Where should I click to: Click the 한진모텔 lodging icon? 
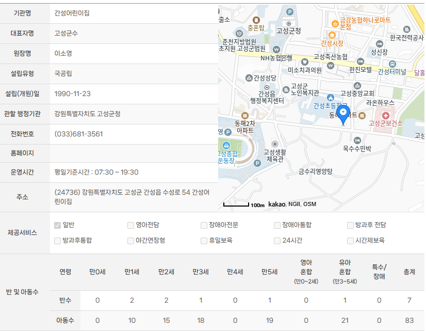pyautogui.click(x=361, y=61)
